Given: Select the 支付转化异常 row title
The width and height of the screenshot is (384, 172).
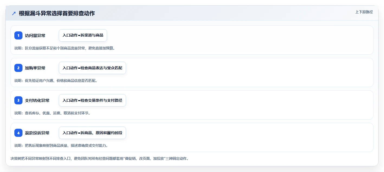Looking at the screenshot, I should (37, 100).
